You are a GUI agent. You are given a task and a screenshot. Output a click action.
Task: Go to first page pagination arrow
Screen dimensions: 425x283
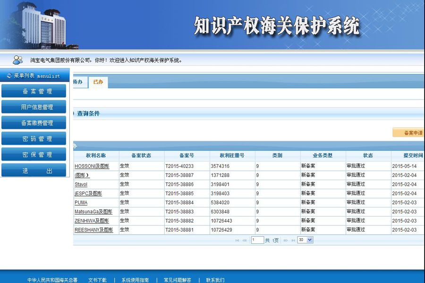pyautogui.click(x=237, y=240)
